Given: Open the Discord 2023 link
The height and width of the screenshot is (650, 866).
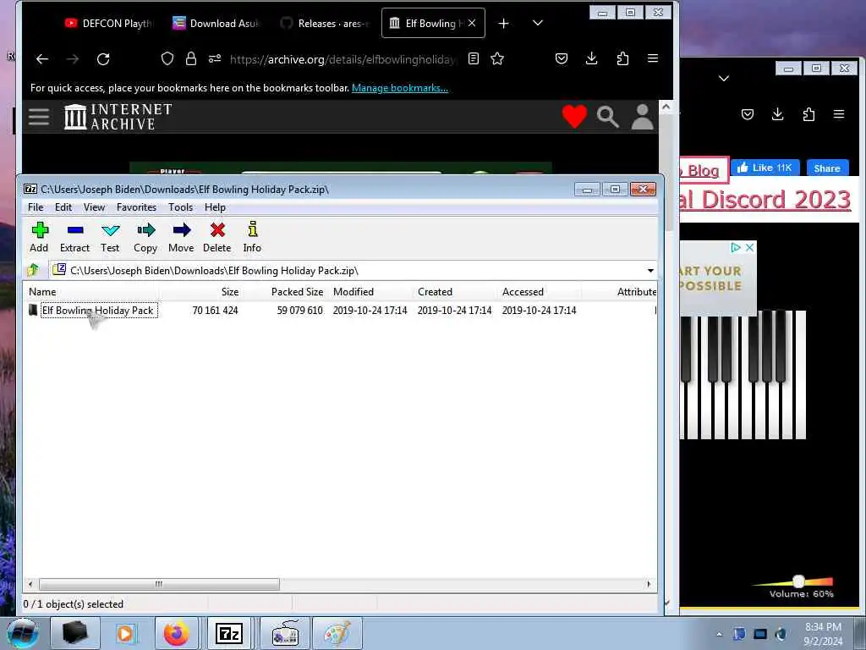Looking at the screenshot, I should (x=767, y=200).
